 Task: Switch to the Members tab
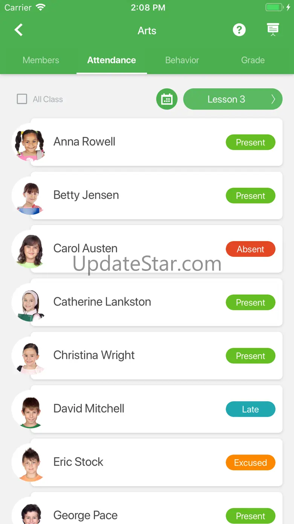click(x=41, y=60)
